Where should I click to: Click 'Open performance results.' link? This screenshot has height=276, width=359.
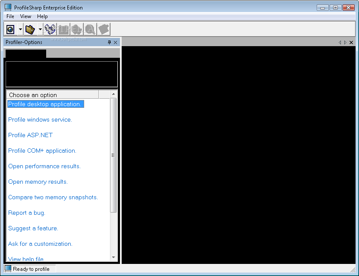coord(44,166)
